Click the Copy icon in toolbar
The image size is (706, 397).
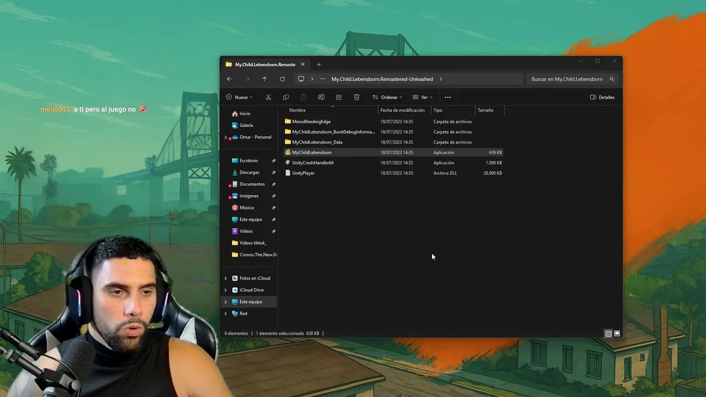click(x=286, y=97)
